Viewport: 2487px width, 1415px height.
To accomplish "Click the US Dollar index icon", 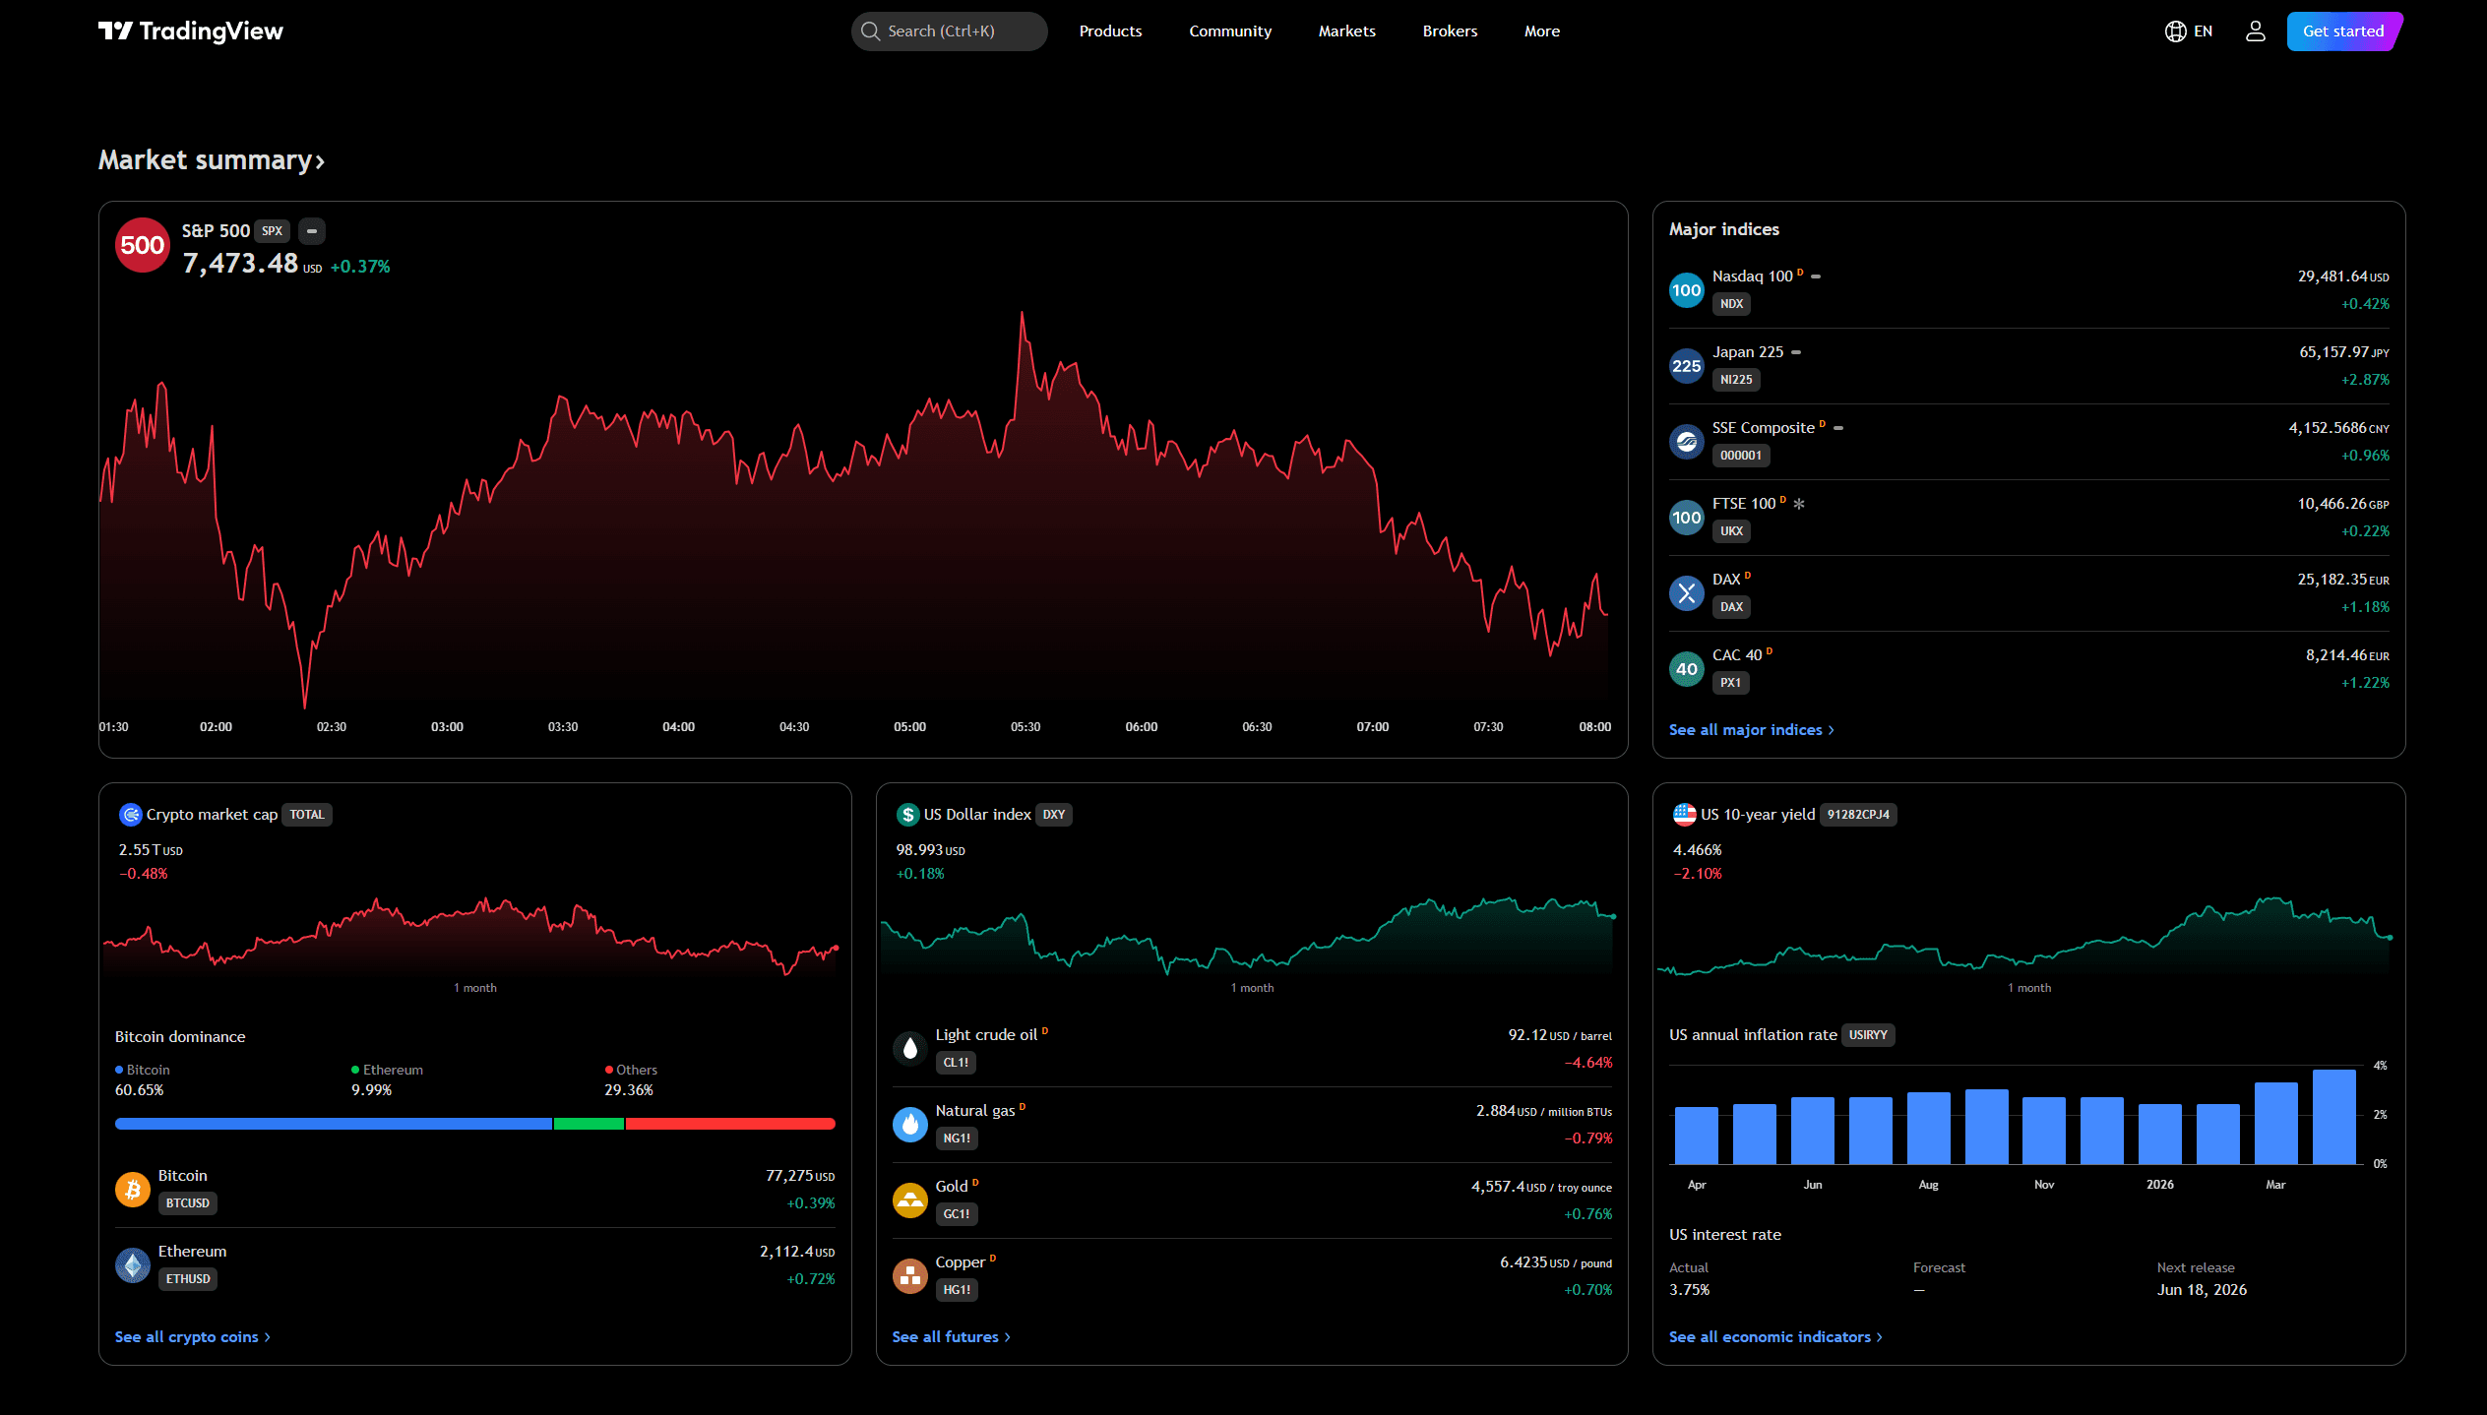I will (907, 815).
